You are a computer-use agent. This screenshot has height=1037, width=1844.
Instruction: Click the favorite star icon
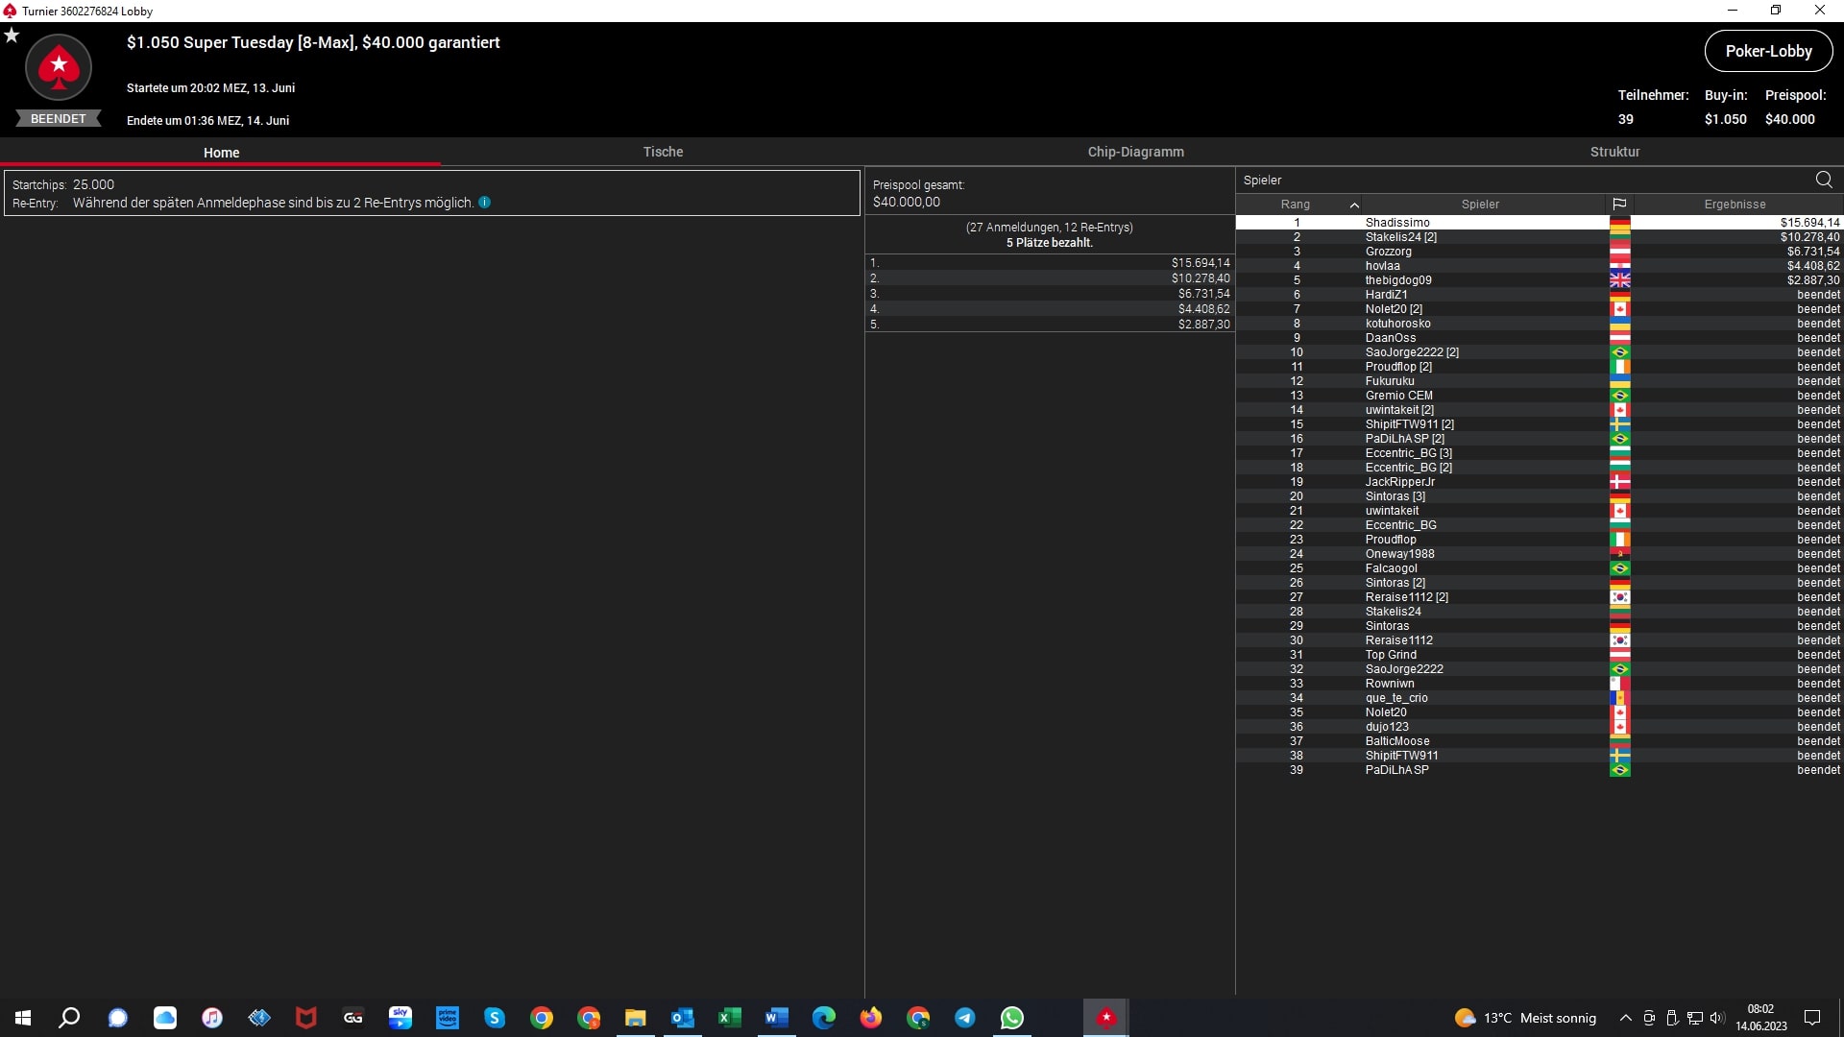pyautogui.click(x=12, y=36)
